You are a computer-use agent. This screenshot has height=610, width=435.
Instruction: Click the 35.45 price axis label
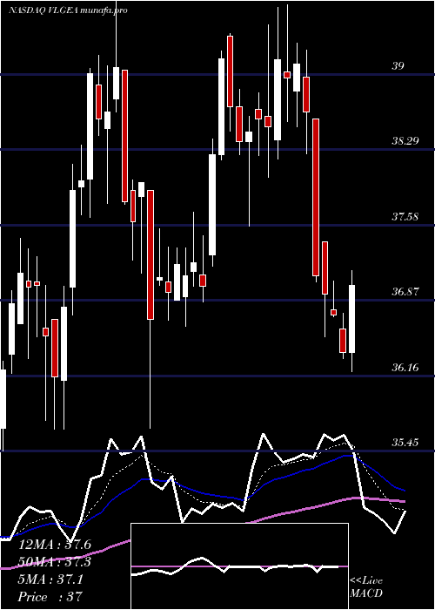point(405,443)
